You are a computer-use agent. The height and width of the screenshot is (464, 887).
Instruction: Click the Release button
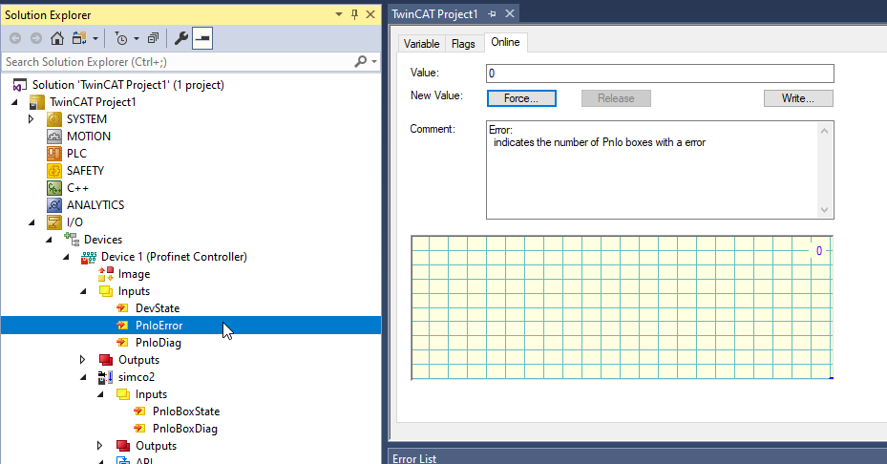pyautogui.click(x=616, y=98)
